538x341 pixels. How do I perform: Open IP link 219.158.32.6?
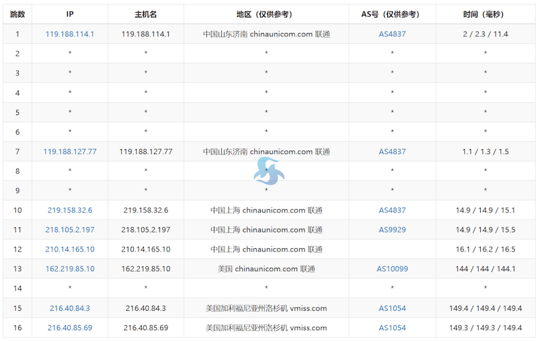(x=70, y=211)
